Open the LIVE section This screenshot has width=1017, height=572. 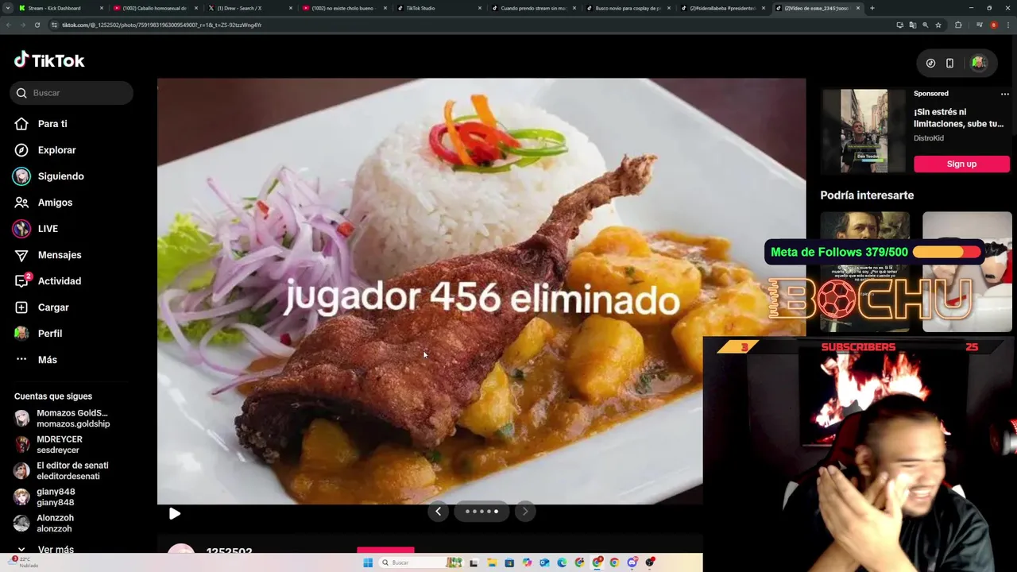pyautogui.click(x=37, y=229)
